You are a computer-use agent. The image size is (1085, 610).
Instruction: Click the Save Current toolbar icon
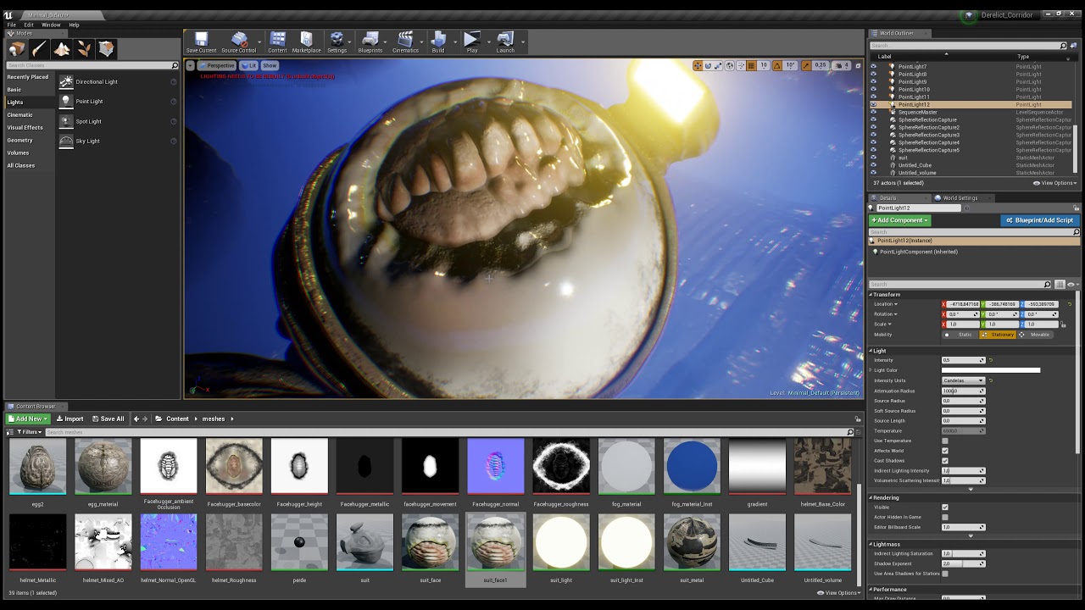coord(201,42)
